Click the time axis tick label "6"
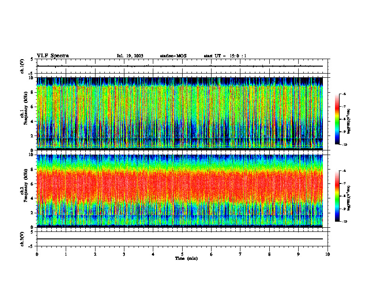This screenshot has height=285, width=369. [212, 254]
